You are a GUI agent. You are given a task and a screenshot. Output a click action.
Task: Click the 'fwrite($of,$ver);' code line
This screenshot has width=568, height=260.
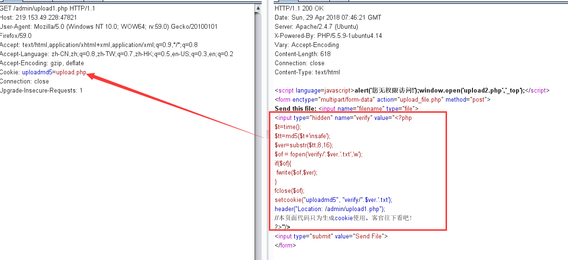click(297, 172)
